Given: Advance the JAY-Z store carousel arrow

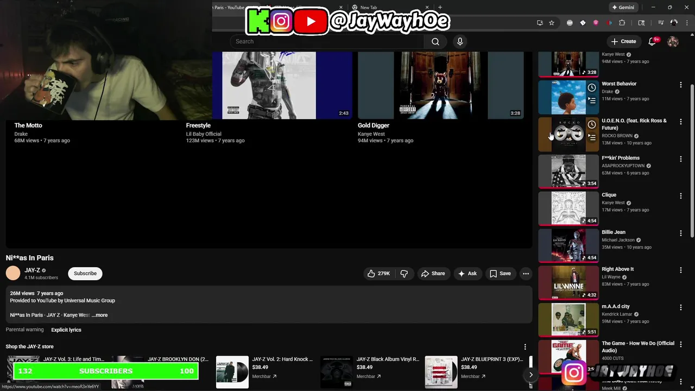Looking at the screenshot, I should 530,374.
